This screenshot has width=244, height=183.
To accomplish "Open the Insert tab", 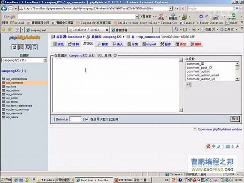I will point(117,44).
